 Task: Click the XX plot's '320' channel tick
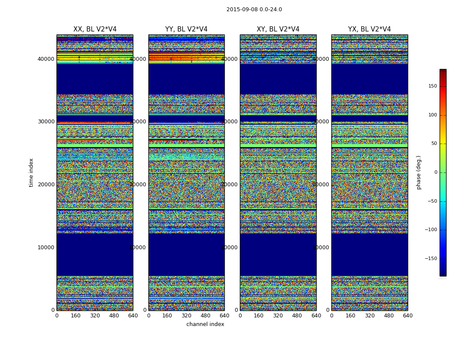[x=95, y=316]
